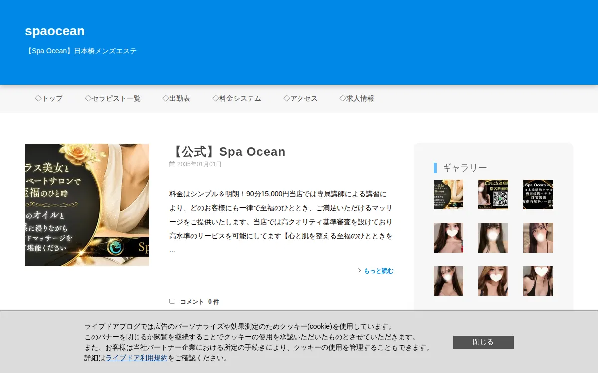Viewport: 598px width, 373px height.
Task: Click the ギャラリー sidebar heading
Action: pyautogui.click(x=465, y=168)
